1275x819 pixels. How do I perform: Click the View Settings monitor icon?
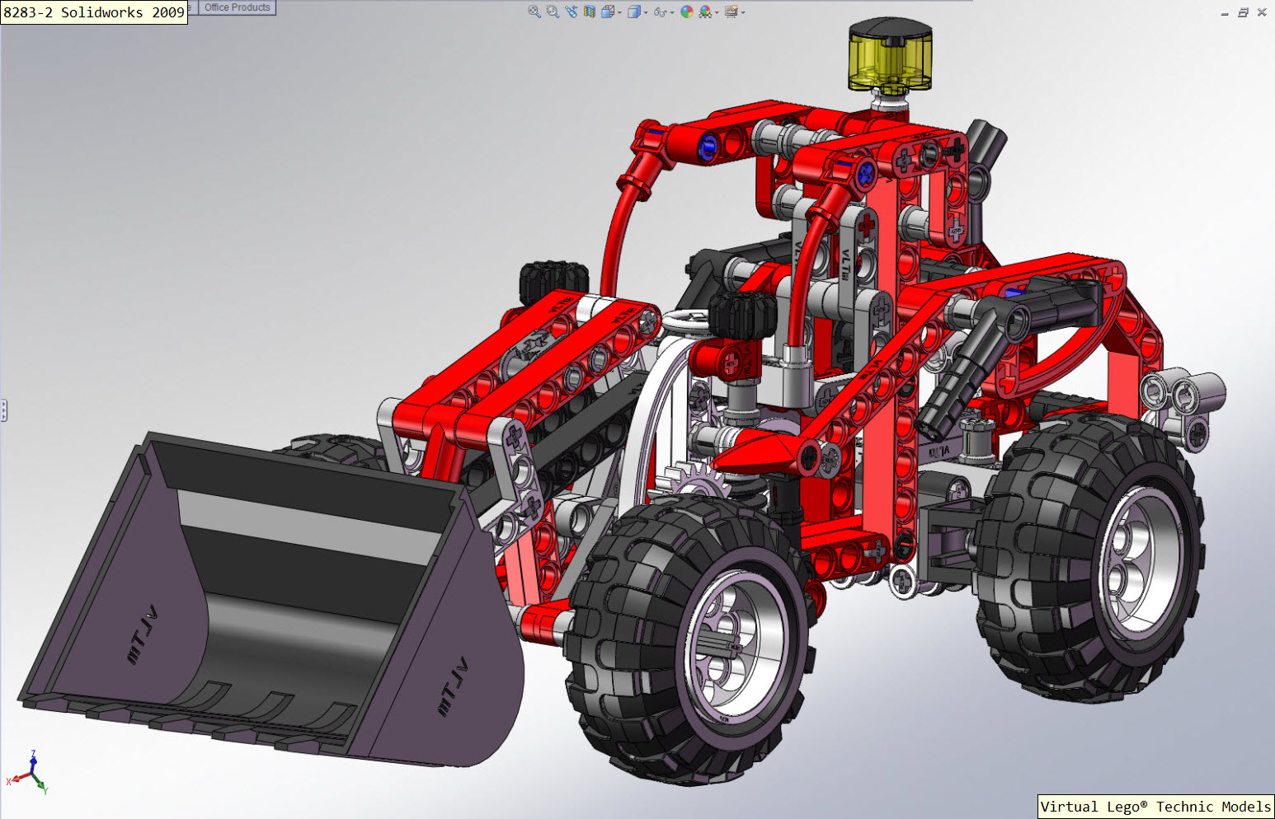pyautogui.click(x=731, y=12)
